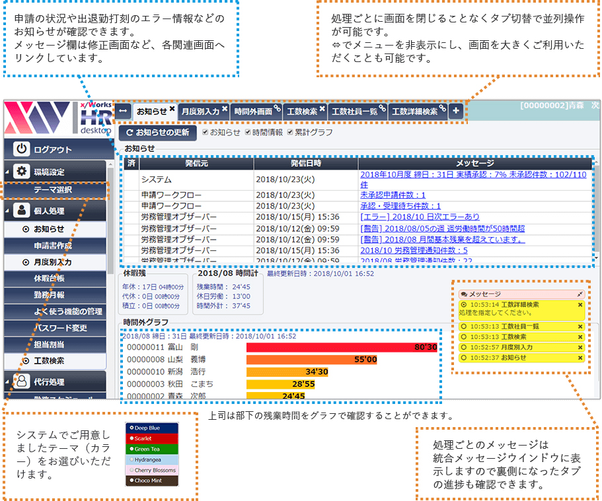Switch to the 時間外画面 tab
Screen dimensions: 602x501
click(253, 112)
